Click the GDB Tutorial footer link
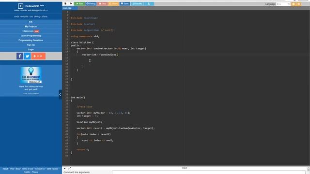The height and width of the screenshot is (174, 310). 52,169
